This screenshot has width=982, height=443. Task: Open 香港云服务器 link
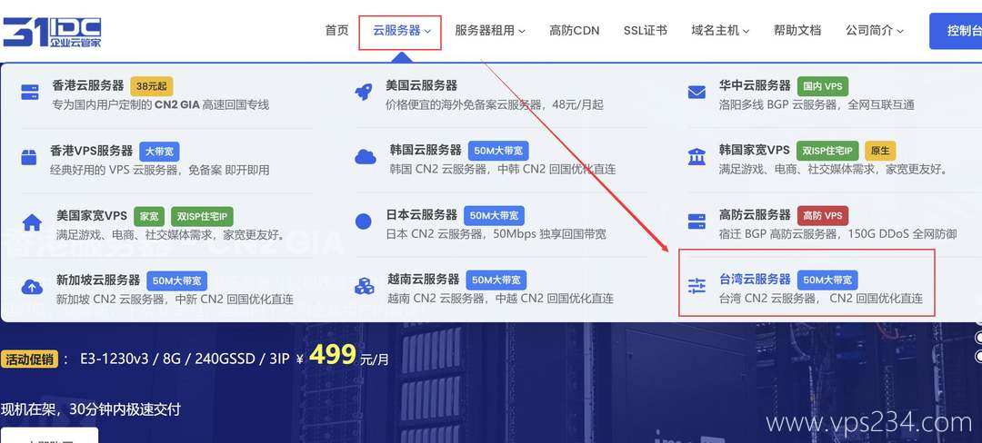coord(87,85)
